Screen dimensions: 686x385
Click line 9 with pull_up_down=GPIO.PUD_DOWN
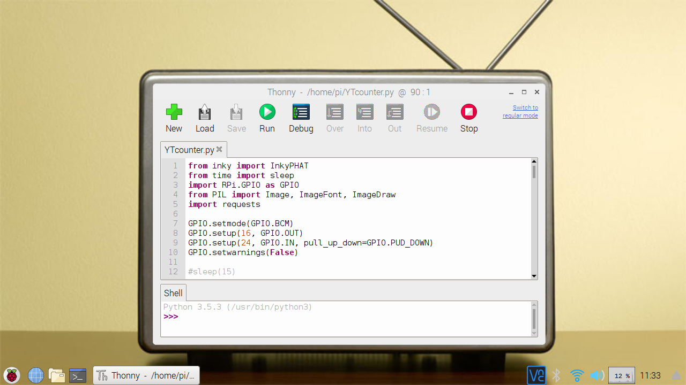click(x=310, y=243)
